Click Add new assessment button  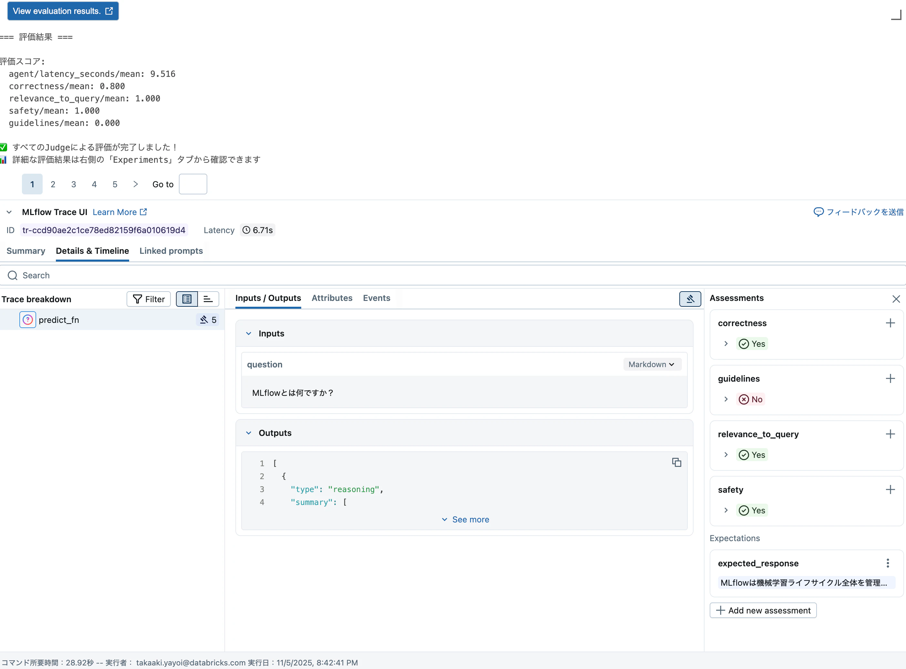pos(763,611)
